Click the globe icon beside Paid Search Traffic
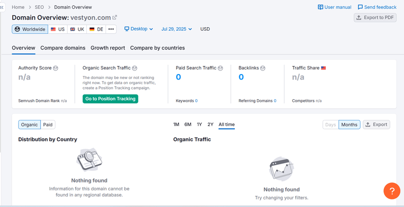The image size is (404, 207). [x=220, y=68]
